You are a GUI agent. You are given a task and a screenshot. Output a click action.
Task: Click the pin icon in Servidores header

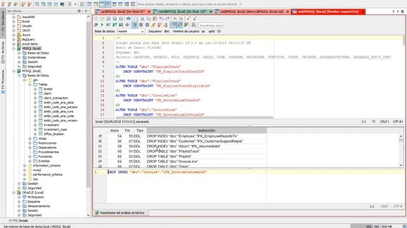click(86, 11)
